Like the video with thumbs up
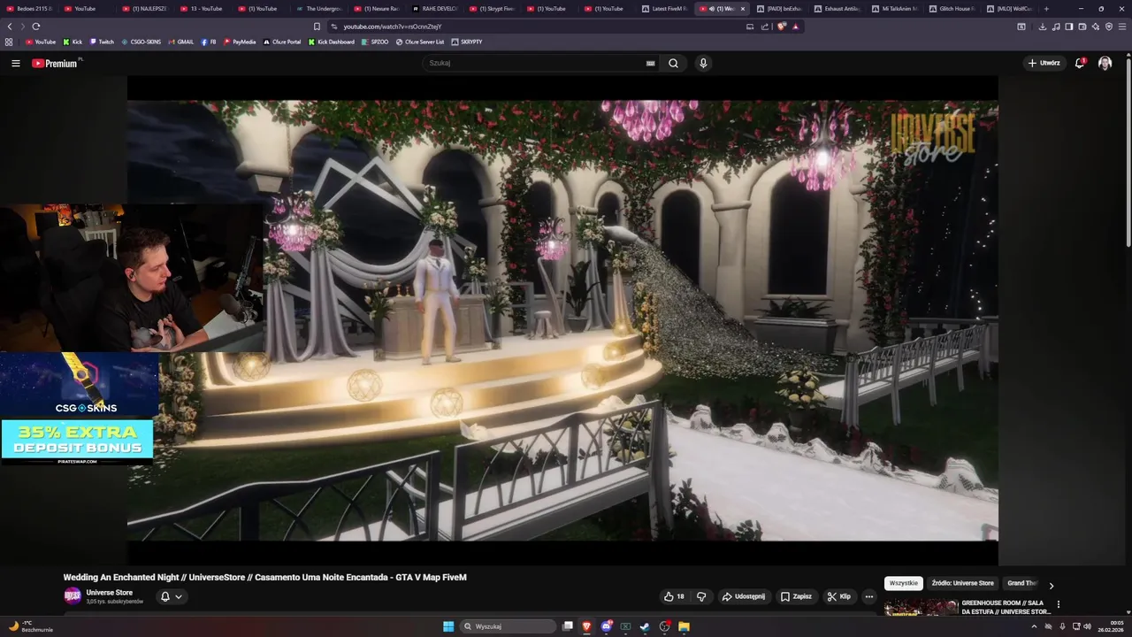This screenshot has width=1132, height=637. (x=674, y=596)
